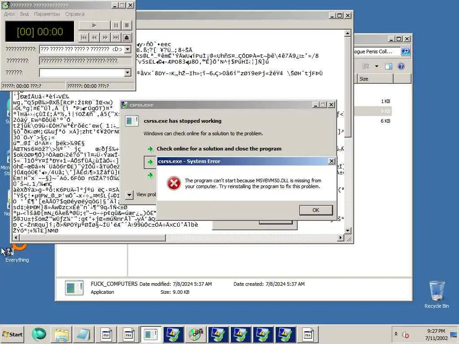
Task: Expand View problem details arrow
Action: click(x=129, y=194)
